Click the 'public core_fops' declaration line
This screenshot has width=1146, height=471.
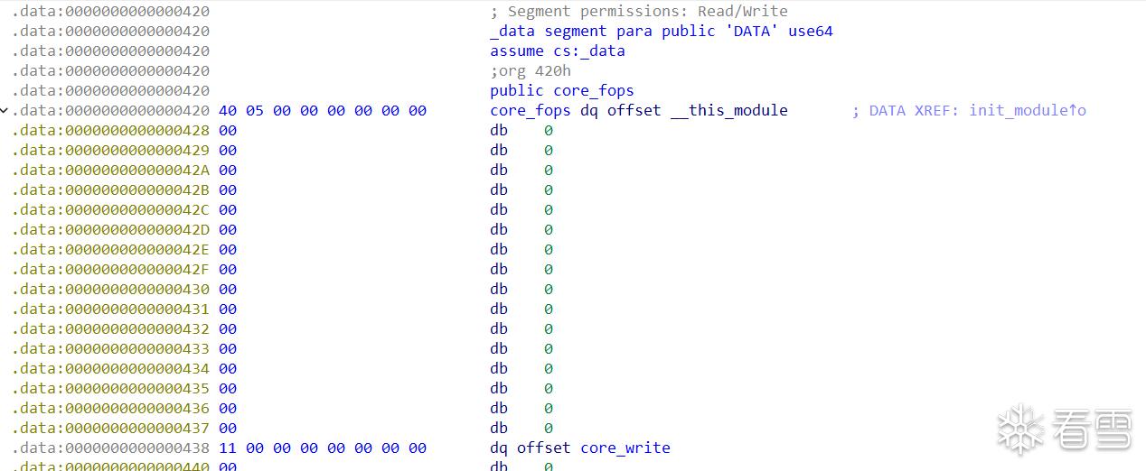561,91
